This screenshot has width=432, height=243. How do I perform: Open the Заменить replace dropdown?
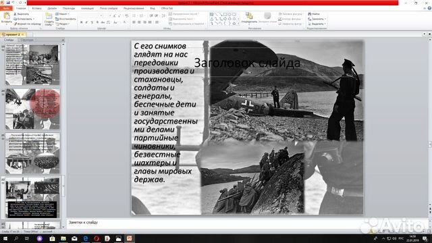[x=317, y=19]
